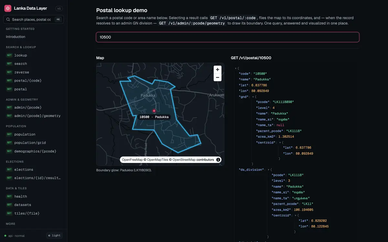The height and width of the screenshot is (242, 388).
Task: Collapse the ds_division JSON node
Action: tap(268, 170)
